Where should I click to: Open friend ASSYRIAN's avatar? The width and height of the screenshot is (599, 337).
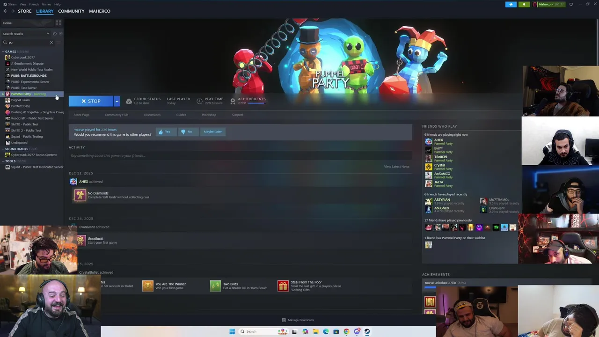(428, 201)
